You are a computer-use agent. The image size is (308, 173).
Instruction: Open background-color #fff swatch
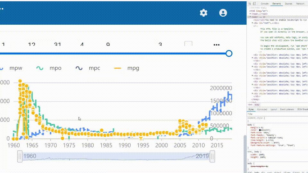coord(273,143)
